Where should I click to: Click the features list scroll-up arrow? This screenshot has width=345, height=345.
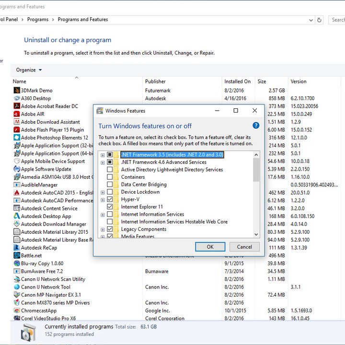point(256,155)
